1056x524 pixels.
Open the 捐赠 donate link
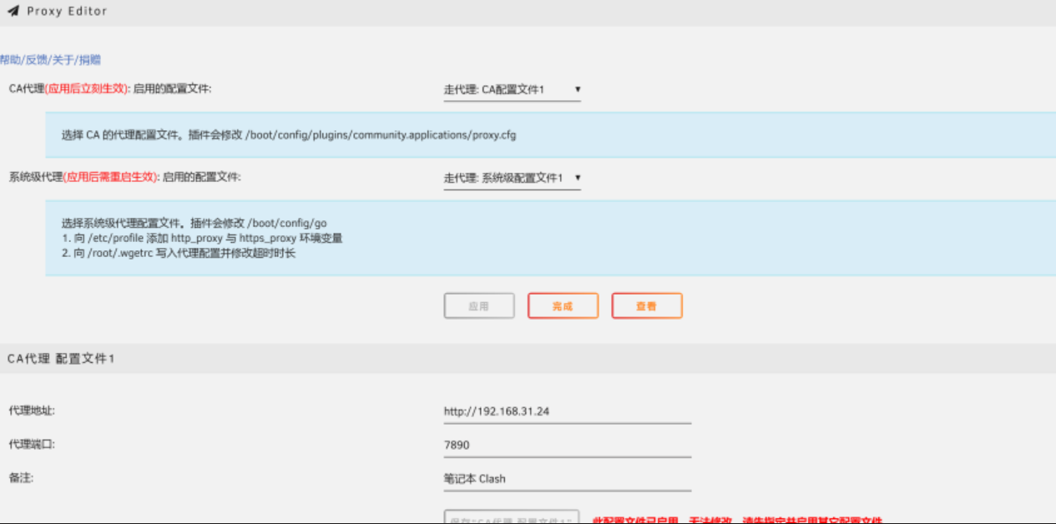pos(90,60)
